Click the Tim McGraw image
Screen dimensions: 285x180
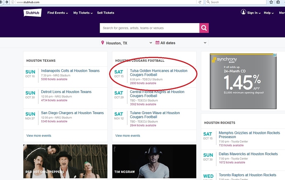[x=154, y=161]
